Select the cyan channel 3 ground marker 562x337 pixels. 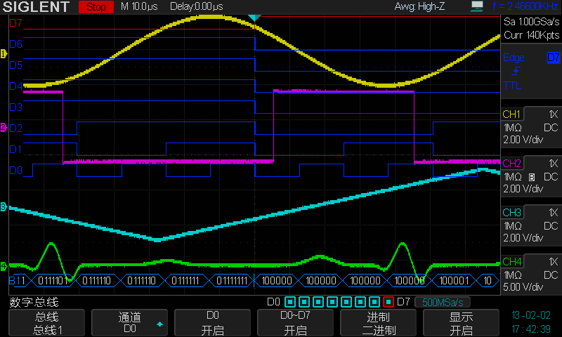[x=4, y=207]
